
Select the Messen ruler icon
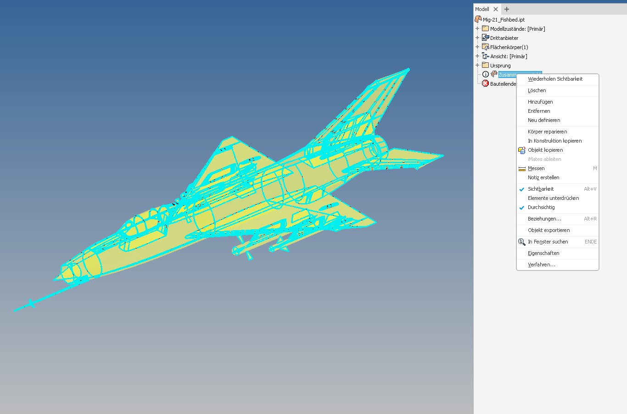(x=522, y=168)
